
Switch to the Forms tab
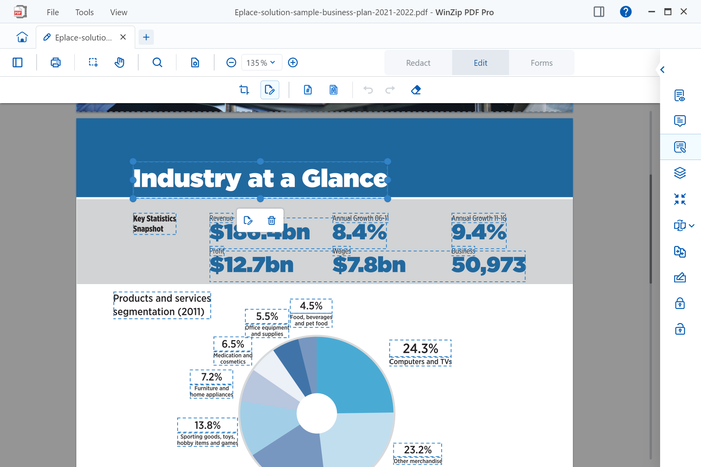coord(542,63)
